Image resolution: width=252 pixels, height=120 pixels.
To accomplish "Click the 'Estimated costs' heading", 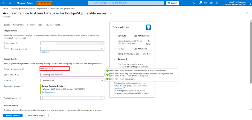I will pos(120,27).
